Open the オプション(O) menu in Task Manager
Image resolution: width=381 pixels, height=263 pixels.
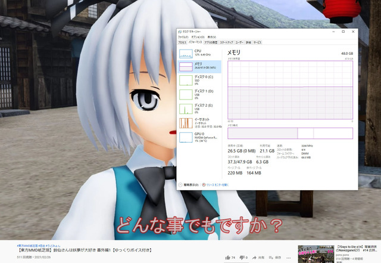(198, 37)
